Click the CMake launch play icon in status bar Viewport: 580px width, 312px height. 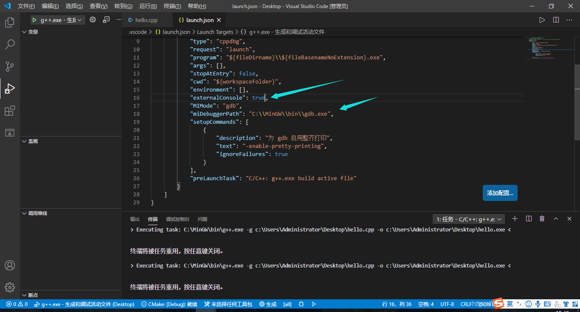coord(314,304)
